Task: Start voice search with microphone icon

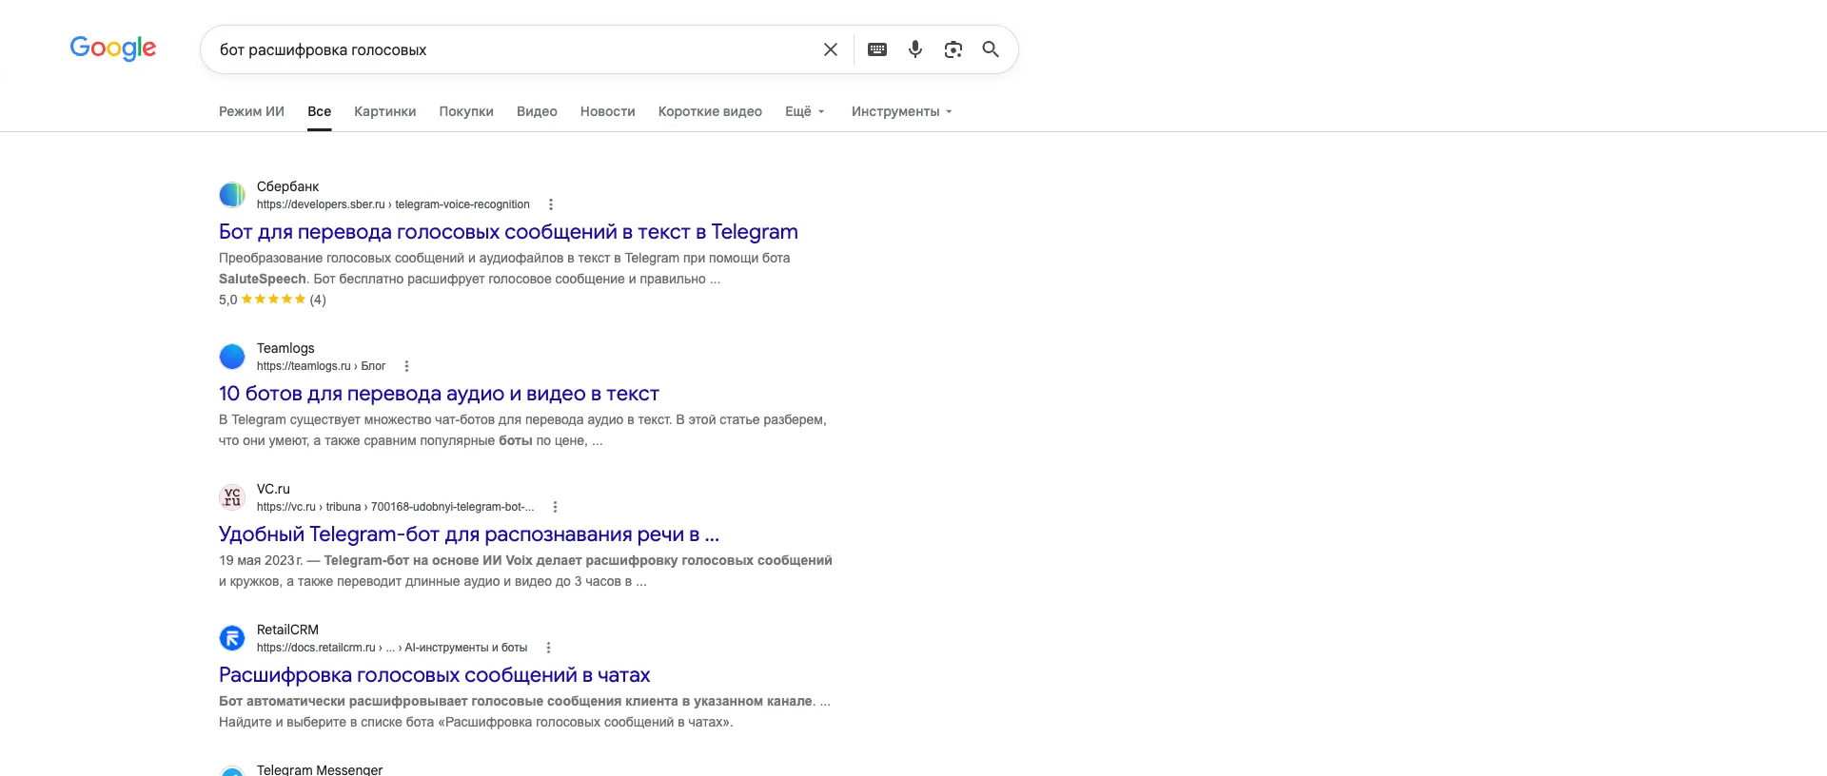Action: pyautogui.click(x=915, y=49)
